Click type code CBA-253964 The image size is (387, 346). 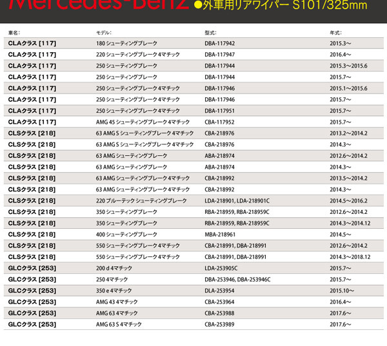coord(219,302)
